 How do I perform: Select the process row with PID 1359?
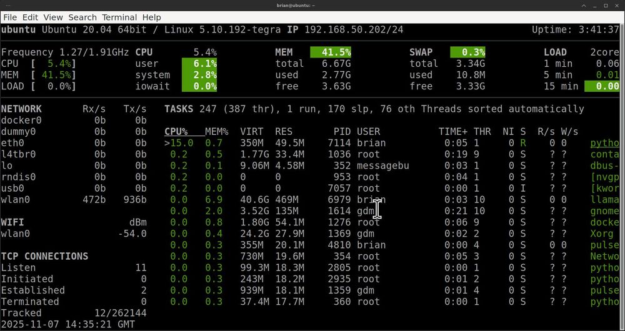point(392,290)
